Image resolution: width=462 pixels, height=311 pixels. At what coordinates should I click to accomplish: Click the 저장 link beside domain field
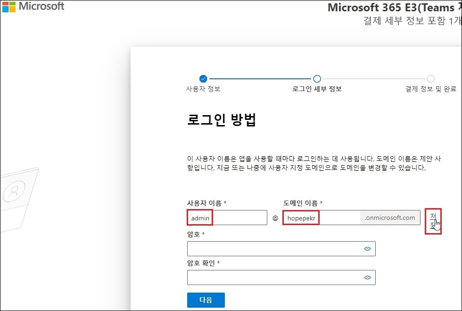[433, 221]
